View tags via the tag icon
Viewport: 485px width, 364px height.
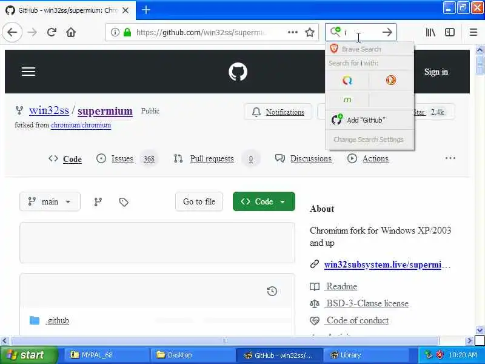click(x=124, y=202)
